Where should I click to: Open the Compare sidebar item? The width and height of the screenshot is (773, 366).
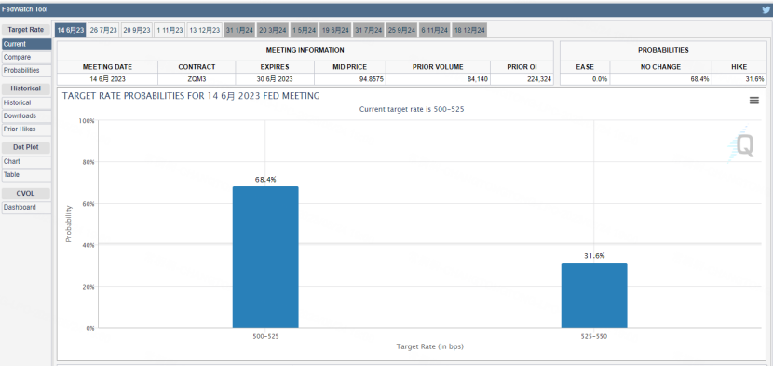(26, 57)
